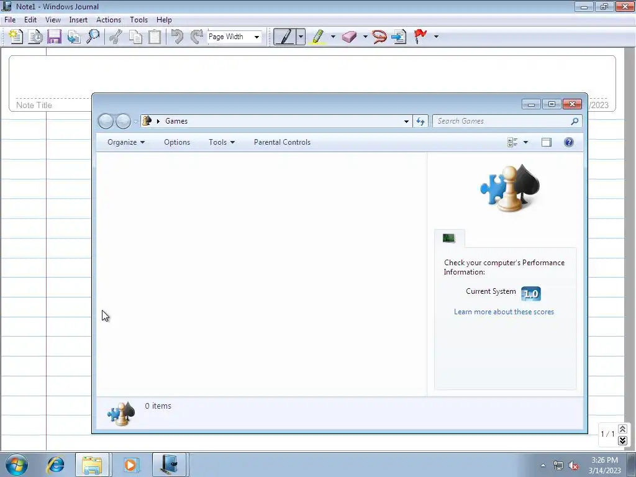
Task: Open Windows Media Player from the taskbar
Action: point(130,465)
